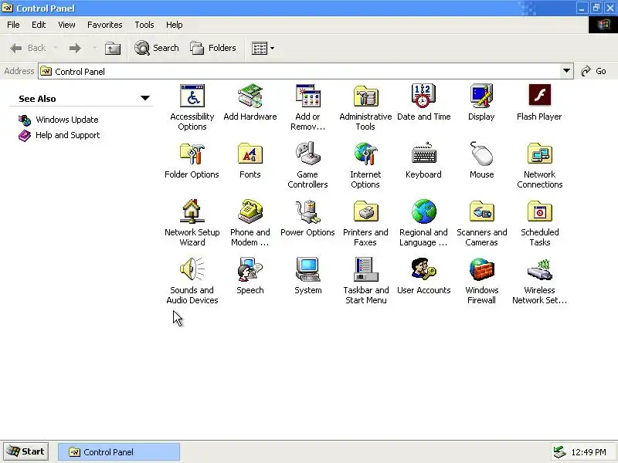Click the Start button
Screen dimensions: 618x463
(x=26, y=451)
